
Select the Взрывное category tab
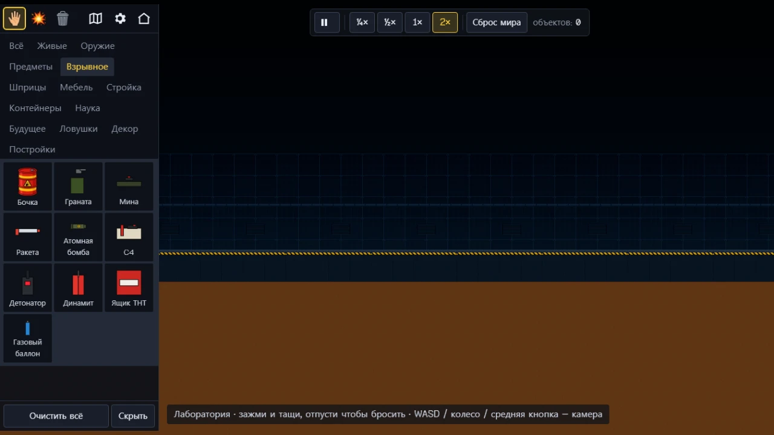[x=87, y=66]
